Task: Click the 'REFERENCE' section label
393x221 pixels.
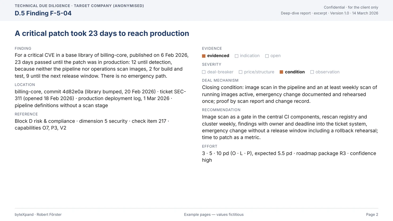Action: coord(26,114)
